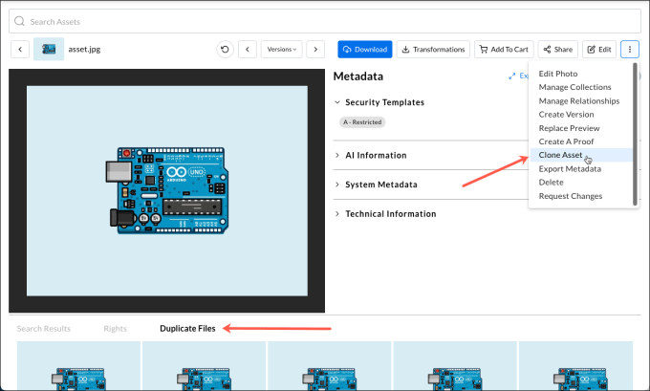Click the circular revert/refresh icon

[225, 50]
